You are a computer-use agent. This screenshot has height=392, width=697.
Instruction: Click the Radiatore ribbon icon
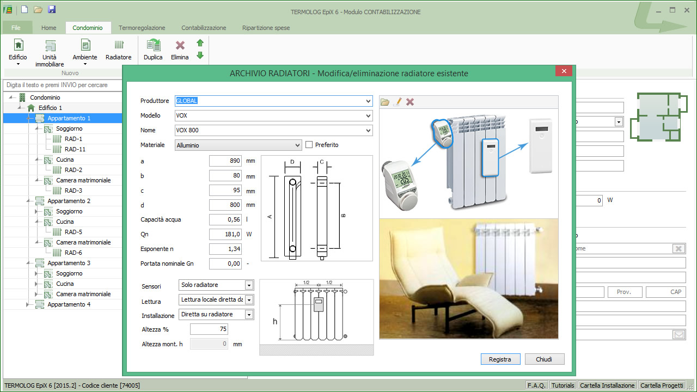118,46
